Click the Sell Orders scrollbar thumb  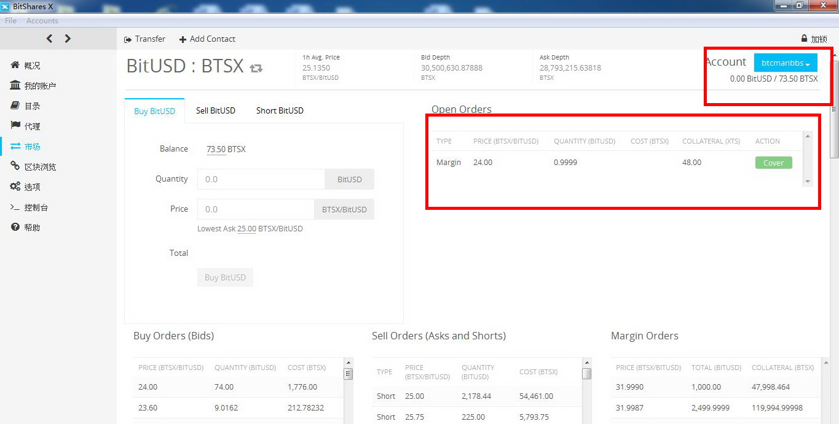pyautogui.click(x=586, y=373)
